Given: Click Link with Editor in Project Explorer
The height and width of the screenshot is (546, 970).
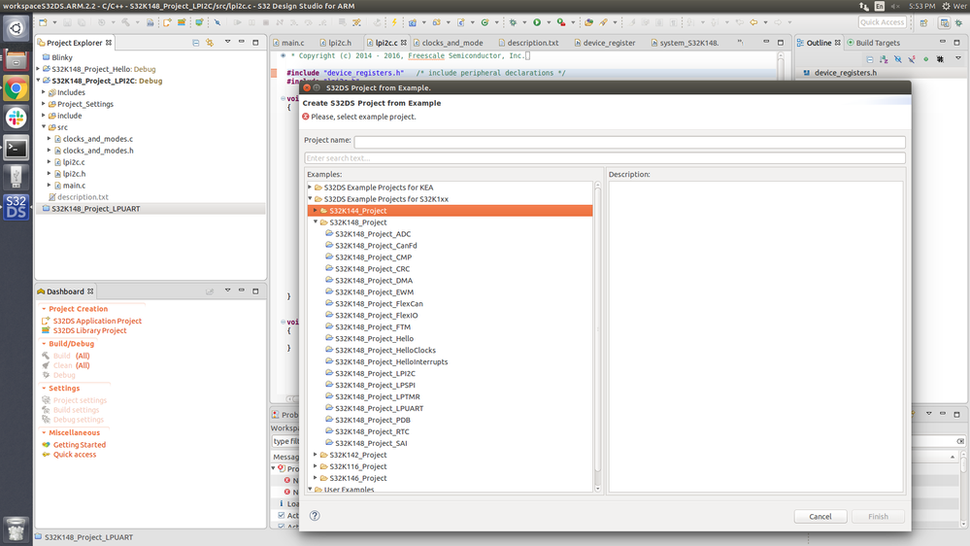Looking at the screenshot, I should 210,43.
